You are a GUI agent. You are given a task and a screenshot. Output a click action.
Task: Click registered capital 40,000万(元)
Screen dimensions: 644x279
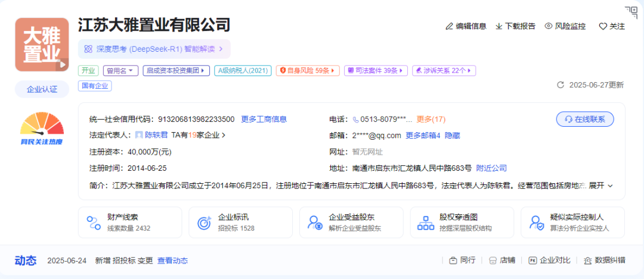point(150,152)
